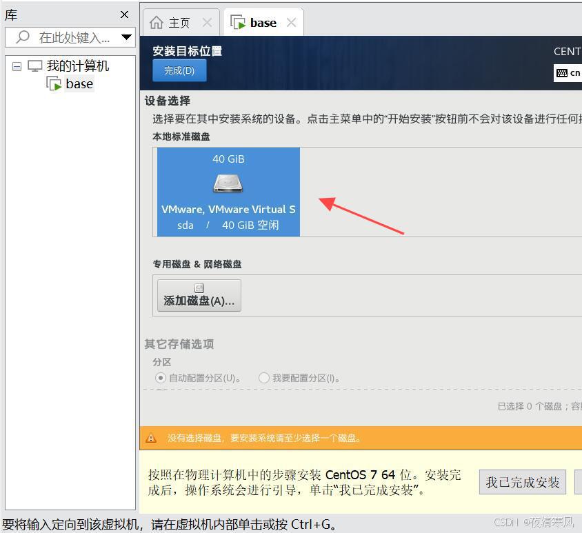Select the base VM in library tree

[79, 84]
